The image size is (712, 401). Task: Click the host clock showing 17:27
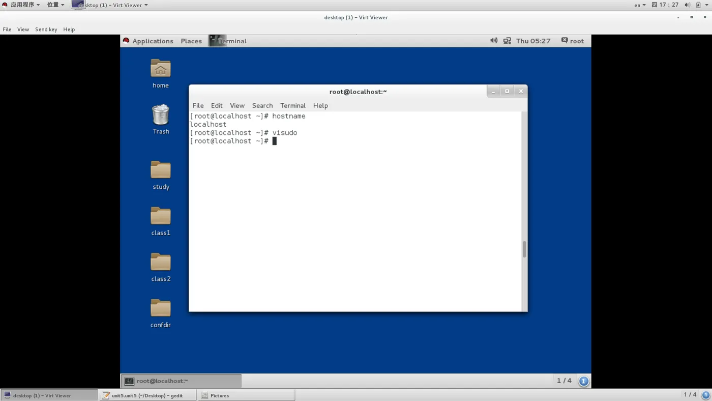pos(665,5)
